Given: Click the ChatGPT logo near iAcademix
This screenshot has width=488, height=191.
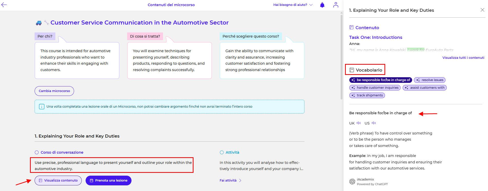Looking at the screenshot, I should pos(352,182).
